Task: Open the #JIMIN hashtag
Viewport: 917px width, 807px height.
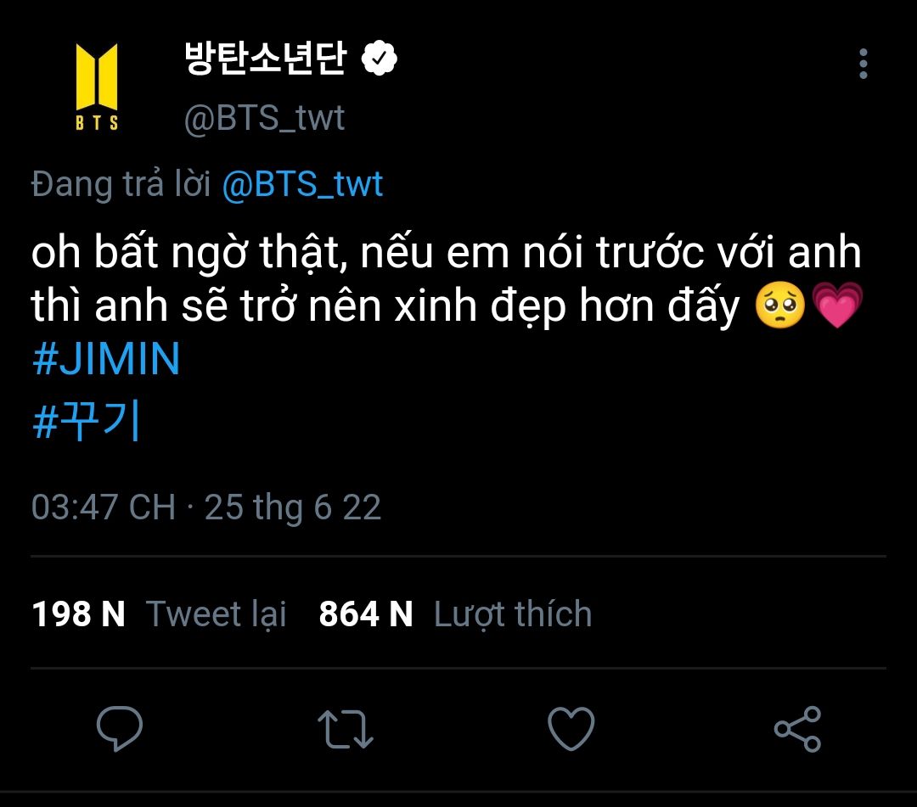Action: [106, 361]
